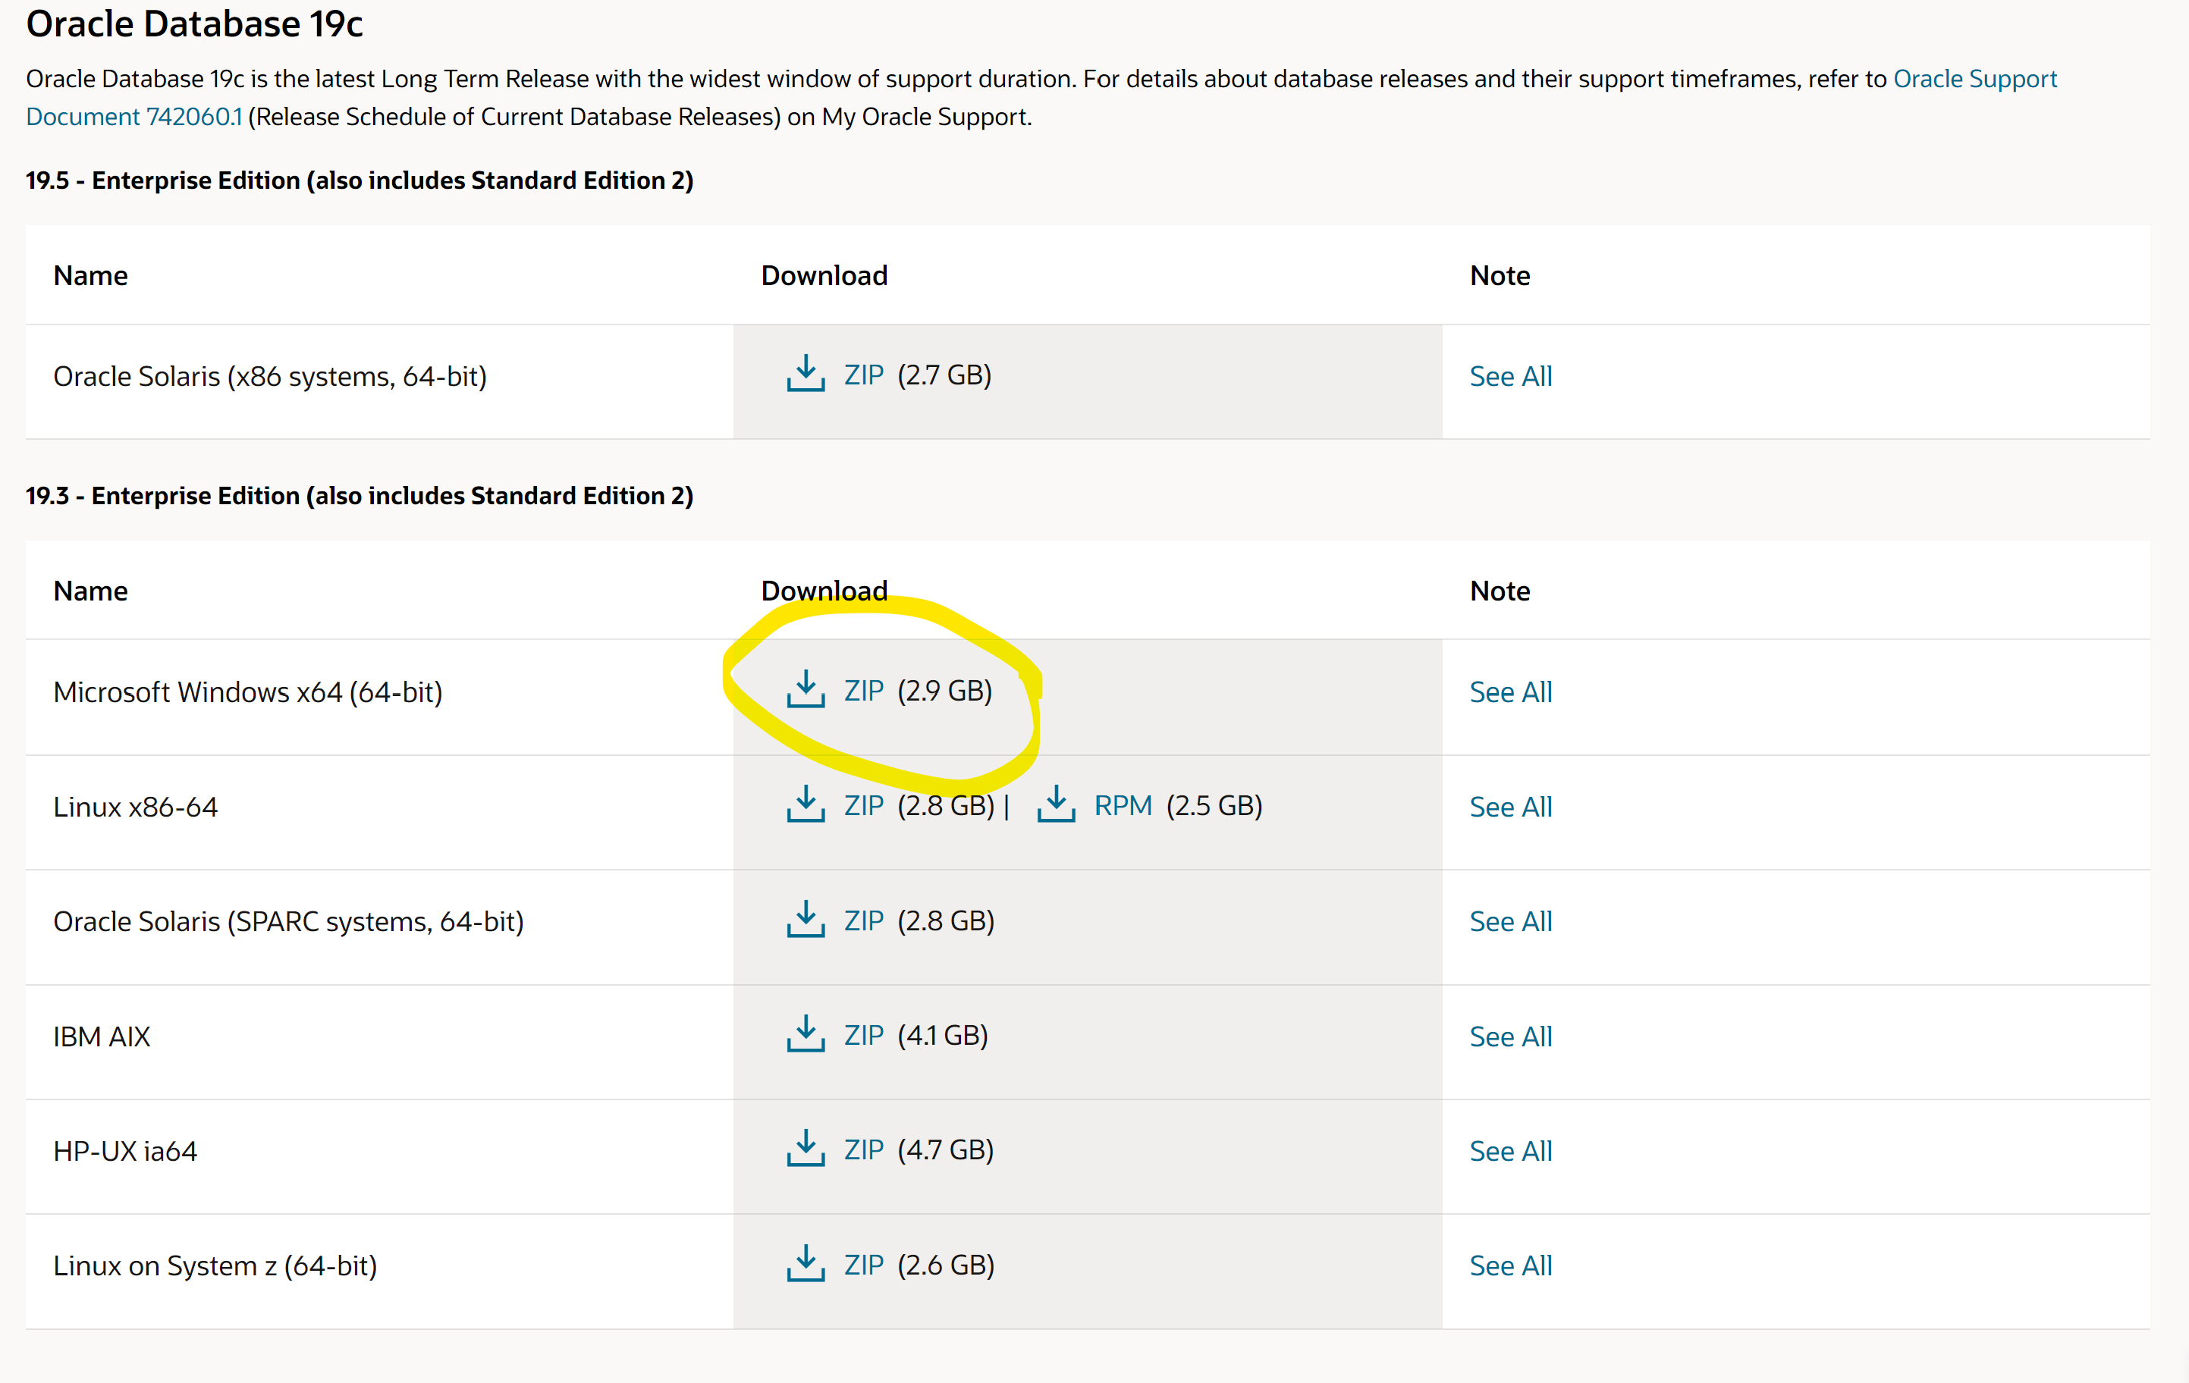Click download icon for HP-UX ia64 ZIP

(806, 1149)
